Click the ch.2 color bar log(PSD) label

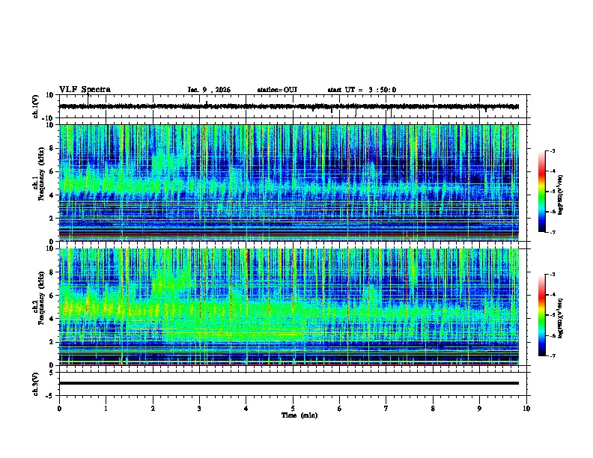pyautogui.click(x=561, y=318)
